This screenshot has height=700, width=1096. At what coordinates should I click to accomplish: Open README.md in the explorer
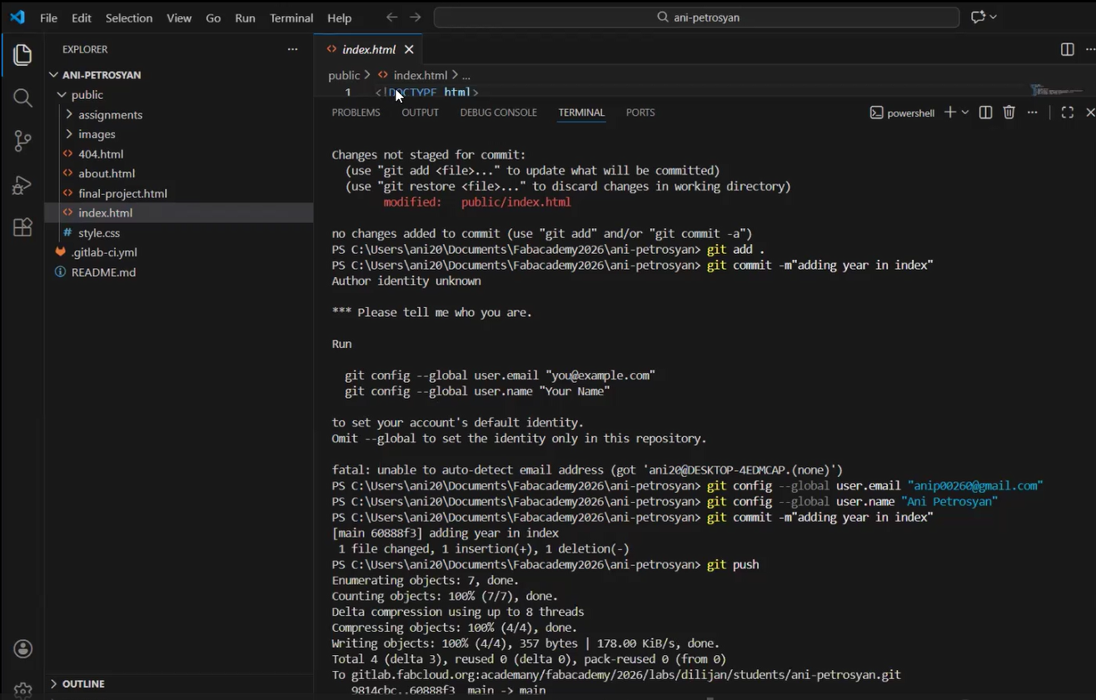pyautogui.click(x=103, y=272)
